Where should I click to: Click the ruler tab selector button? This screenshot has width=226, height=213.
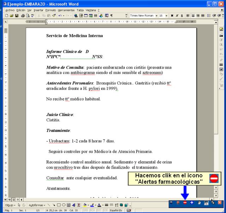pos(6,22)
